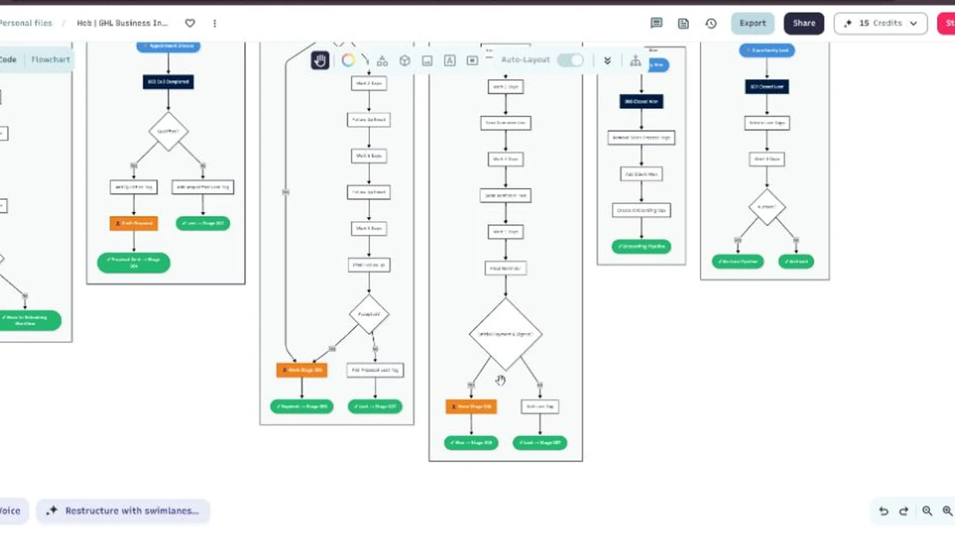The width and height of the screenshot is (955, 537).
Task: View the version history
Action: pyautogui.click(x=711, y=23)
